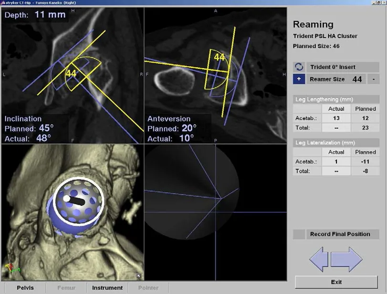Click the yellow 44 label in axial view

point(220,57)
